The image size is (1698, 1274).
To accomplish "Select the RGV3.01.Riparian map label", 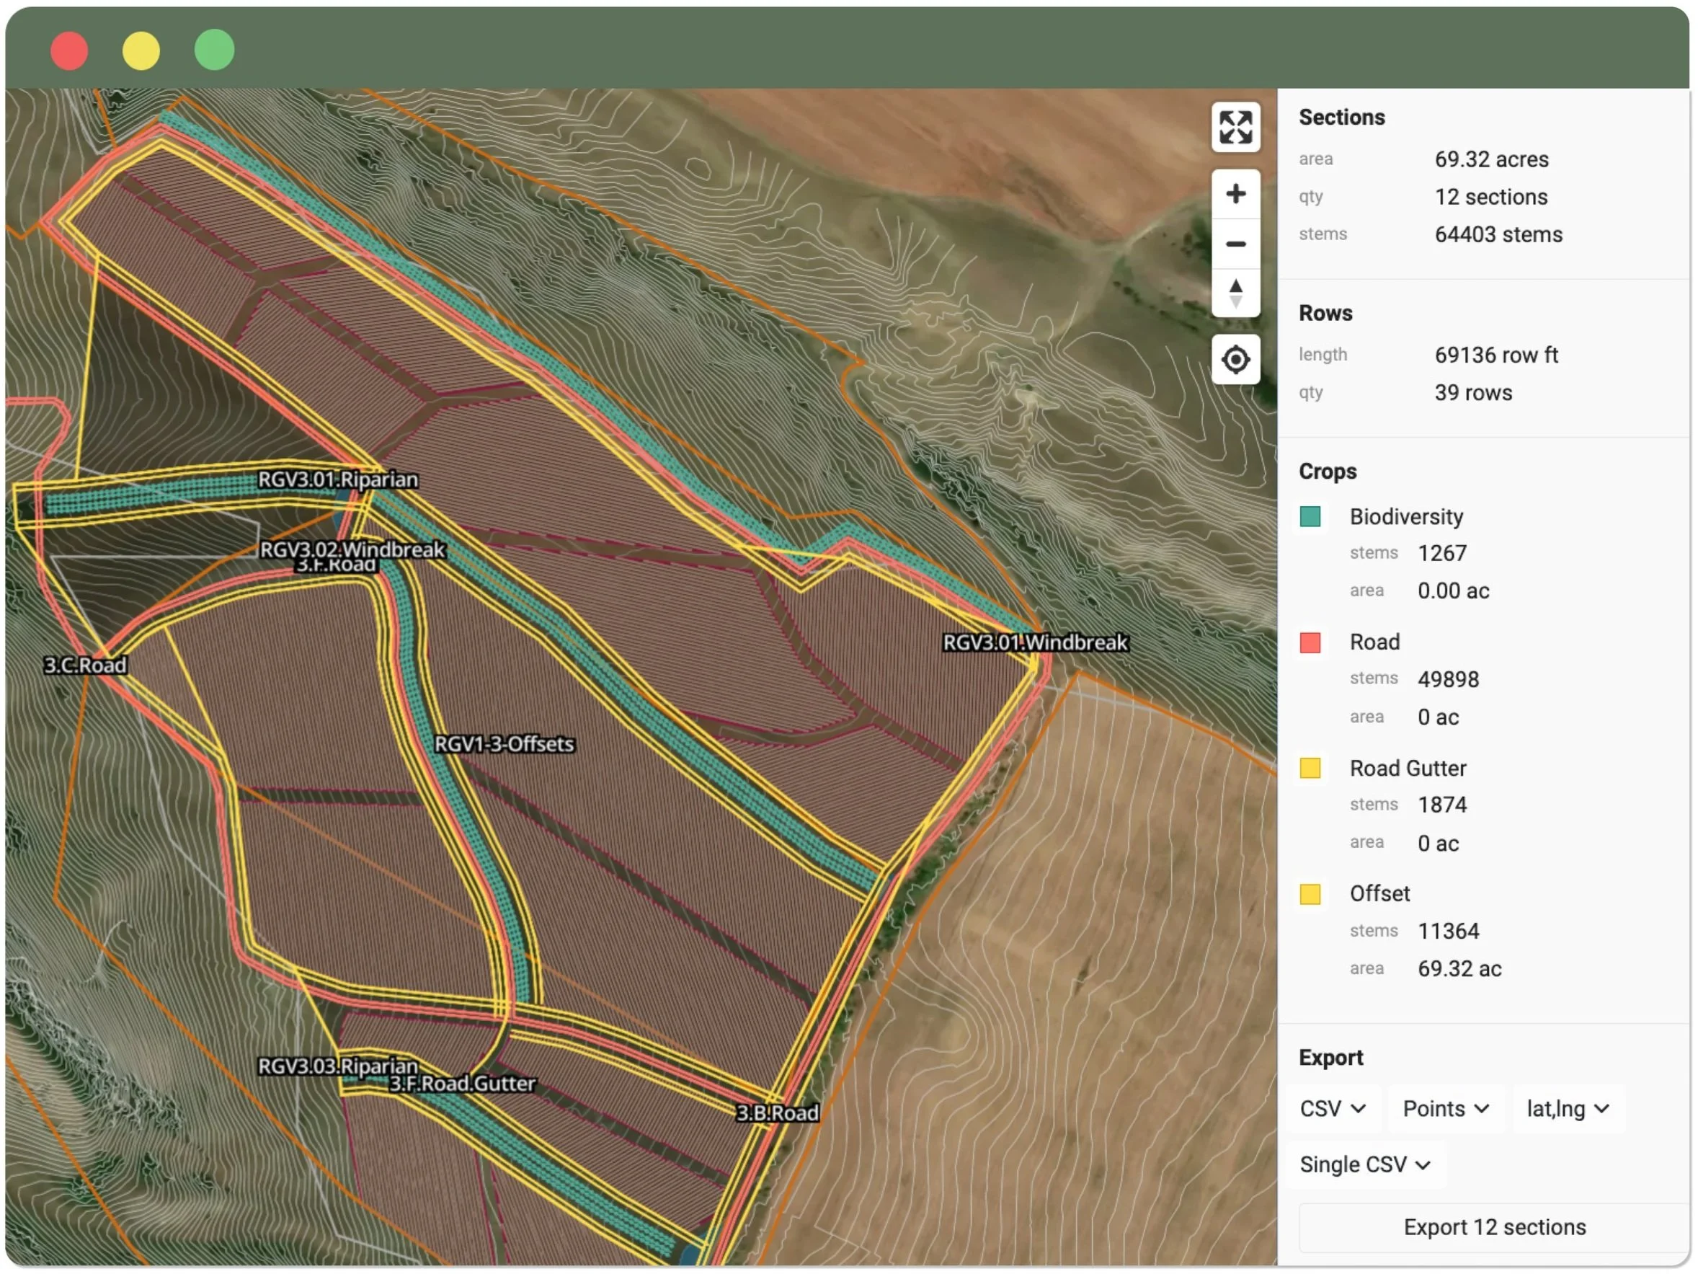I will click(338, 479).
